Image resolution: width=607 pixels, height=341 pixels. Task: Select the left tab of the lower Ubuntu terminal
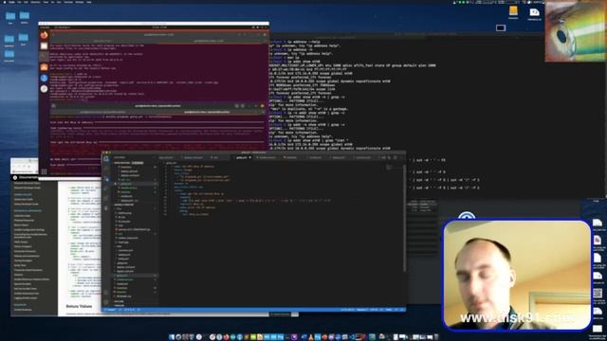coord(102,112)
